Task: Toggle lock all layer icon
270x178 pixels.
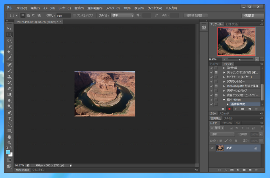Action: click(x=236, y=141)
